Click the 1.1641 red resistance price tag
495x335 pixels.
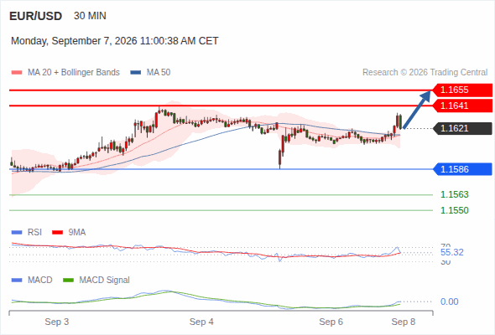[462, 106]
